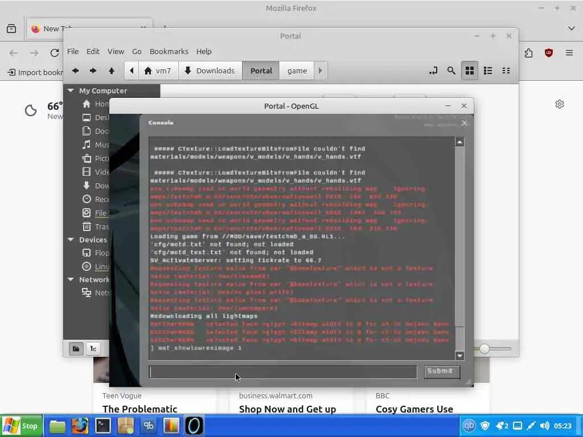583x437 pixels.
Task: Open Home in file manager sidebar
Action: 95,104
